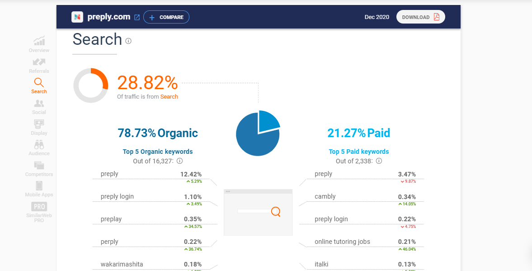Viewport: 532px width, 271px height.
Task: Open the Competitors section icon
Action: 39,166
